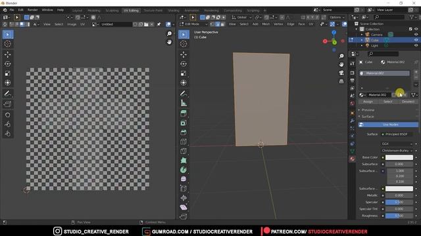
Task: Open the Edit Mode dropdown
Action: [x=194, y=24]
